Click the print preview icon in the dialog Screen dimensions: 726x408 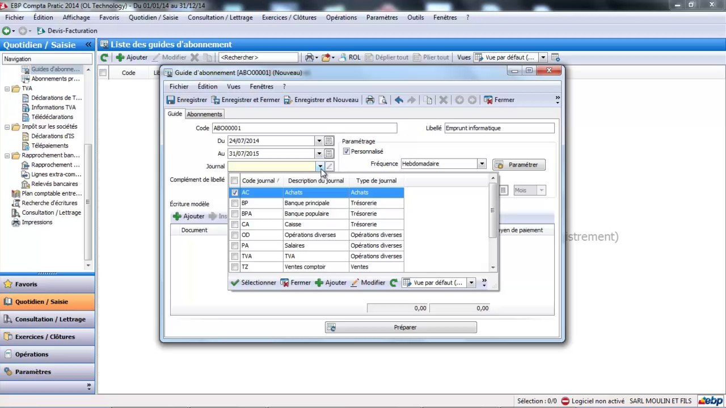pos(383,100)
